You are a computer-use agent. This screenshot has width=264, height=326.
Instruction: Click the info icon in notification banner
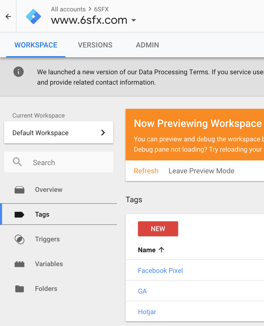coord(19,72)
